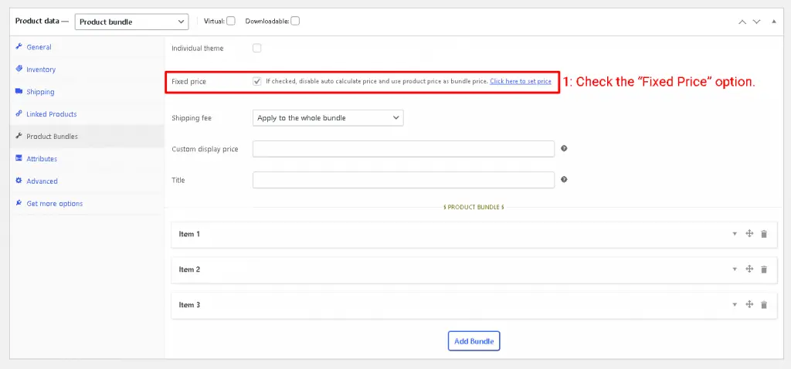Open the Inventory tab

(41, 69)
